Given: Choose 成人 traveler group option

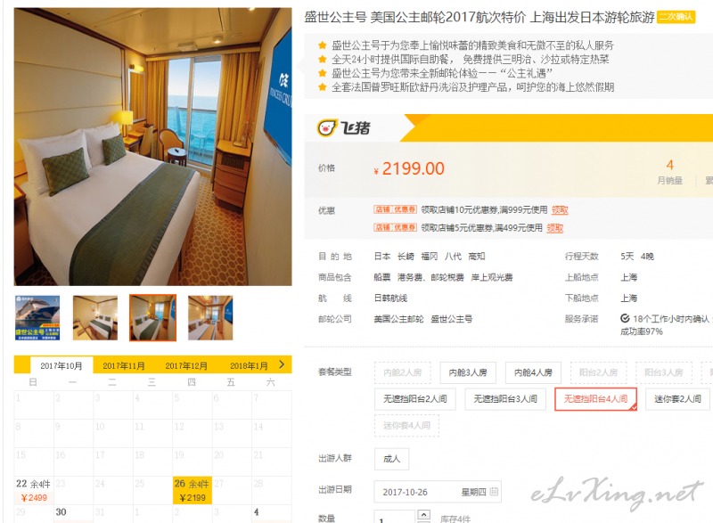Looking at the screenshot, I should [391, 459].
